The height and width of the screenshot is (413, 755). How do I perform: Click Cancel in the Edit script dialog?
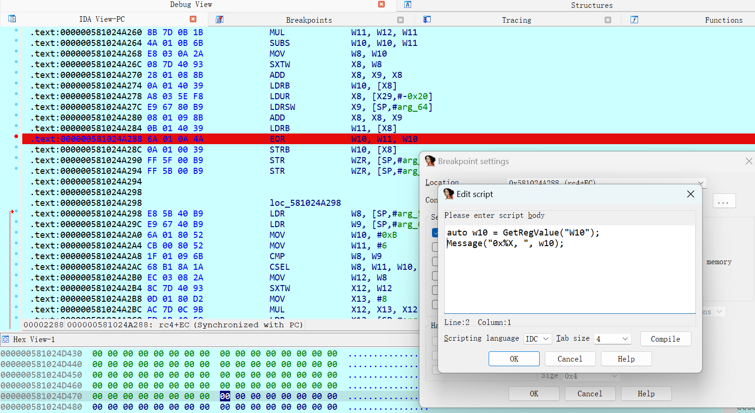(569, 359)
